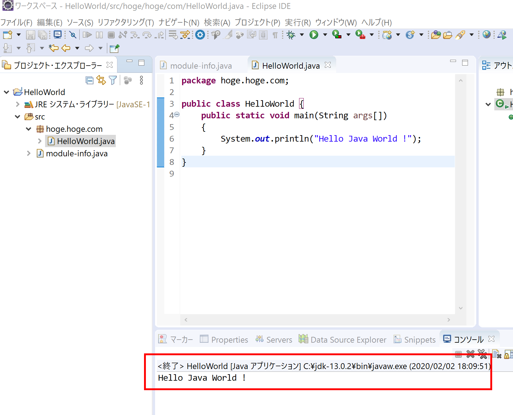
Task: Click the Back navigation arrow
Action: 66,48
